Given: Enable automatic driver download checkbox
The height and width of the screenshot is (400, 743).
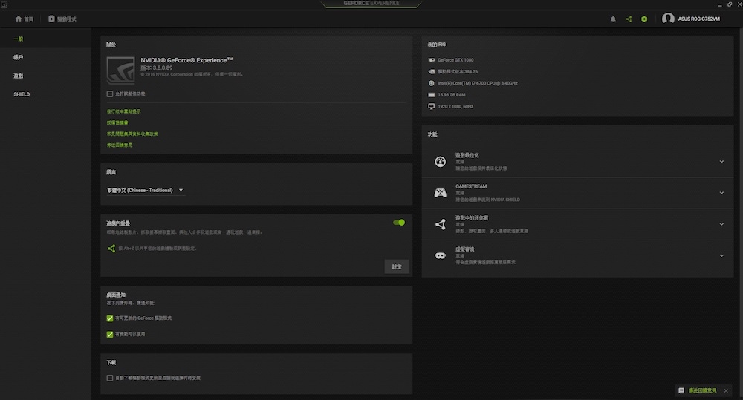Looking at the screenshot, I should click(x=110, y=378).
